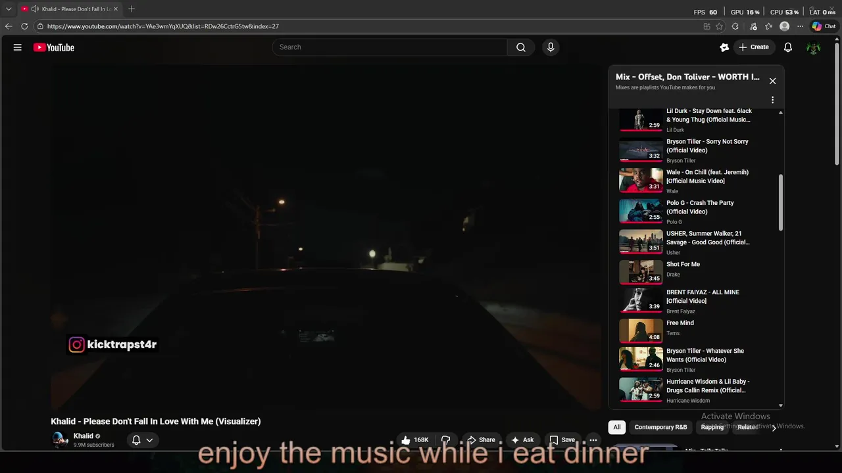Save the video to a playlist
842x473 pixels.
coord(562,439)
